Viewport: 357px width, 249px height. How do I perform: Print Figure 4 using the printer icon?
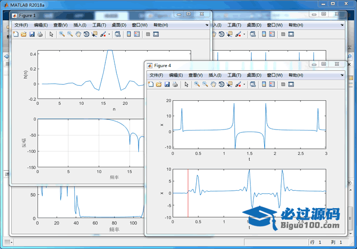click(x=175, y=85)
